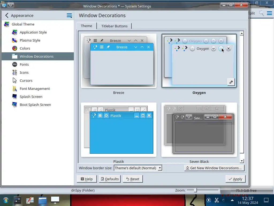Screen dimensions: 274x206
Task: Go back using the Appearance back arrow
Action: pyautogui.click(x=7, y=15)
